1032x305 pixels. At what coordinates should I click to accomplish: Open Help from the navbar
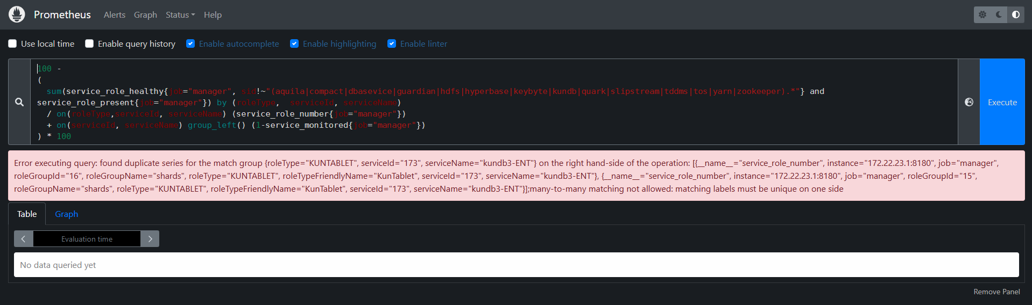(x=213, y=15)
